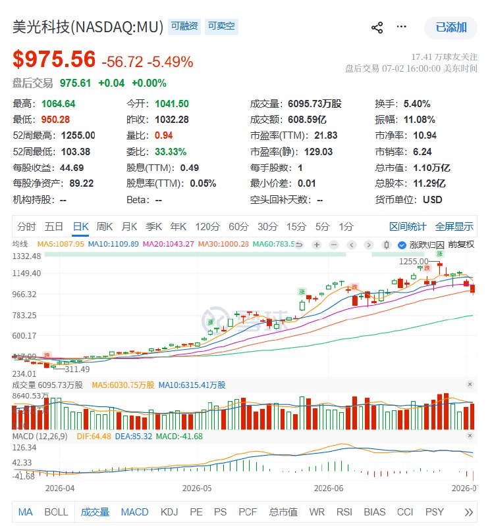Close the MACD indicator panel
Screen dimensions: 492x526
coord(470,435)
